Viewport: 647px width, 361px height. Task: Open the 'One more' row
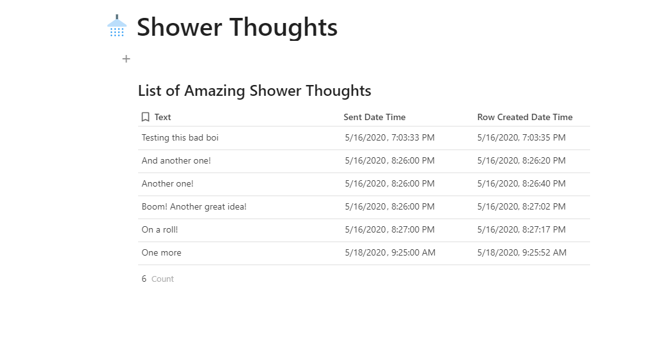click(162, 252)
